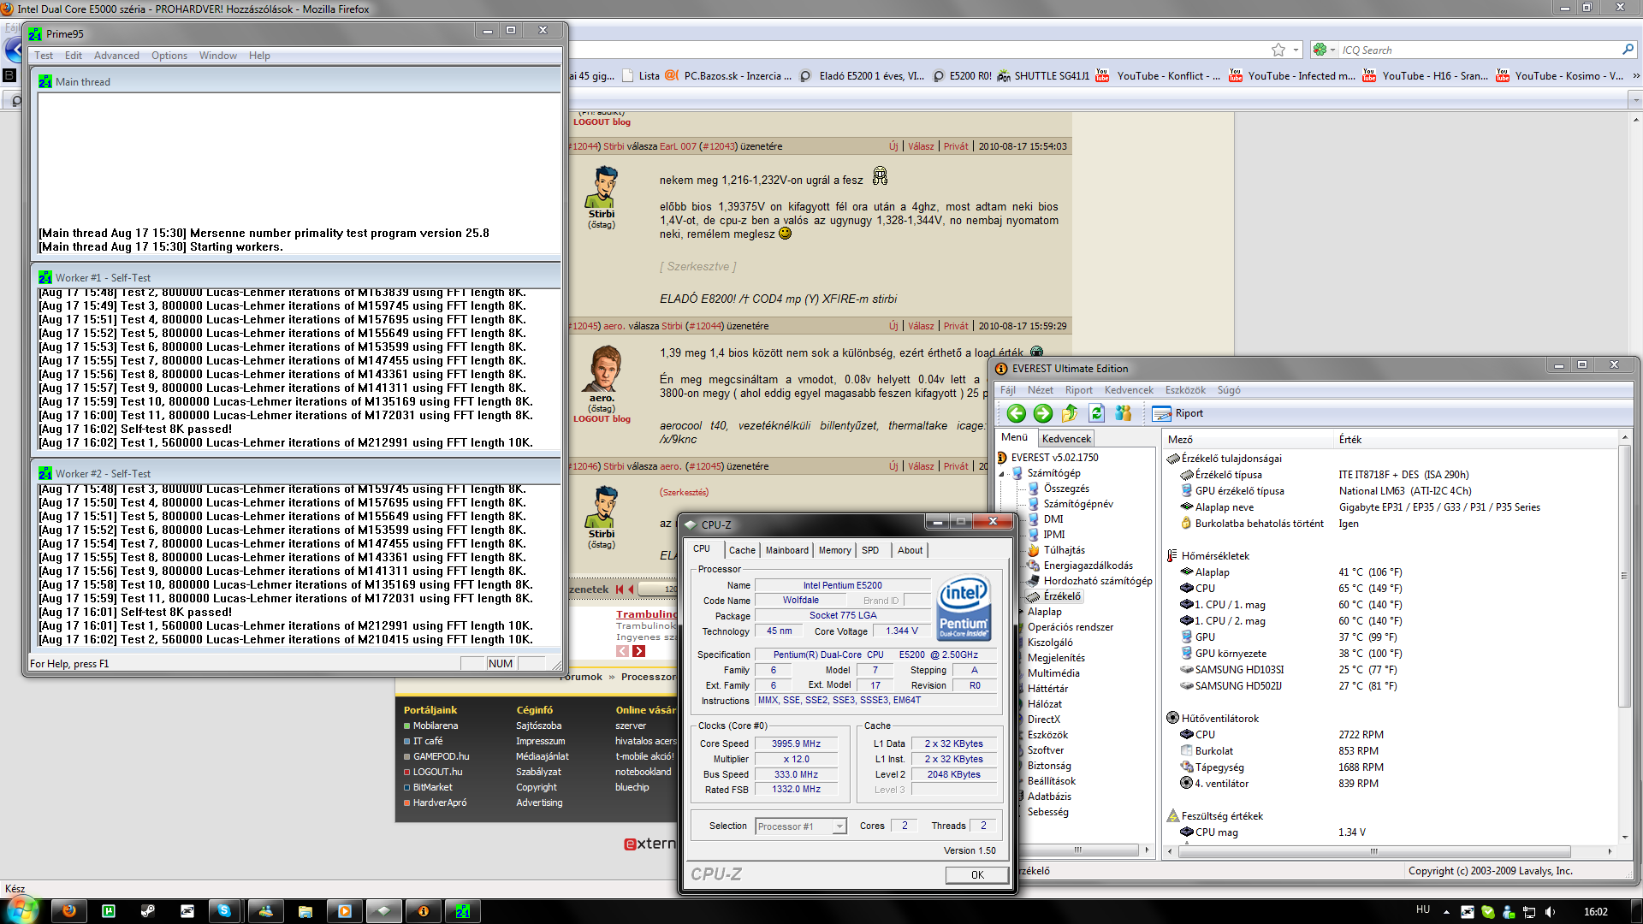Switch to Kedvencek tab in EVEREST

point(1066,439)
